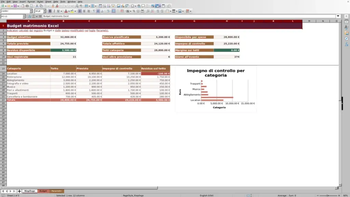Screen dimensions: 350x197
Task: Click the Cut scissors icon
Action: tap(37, 6)
